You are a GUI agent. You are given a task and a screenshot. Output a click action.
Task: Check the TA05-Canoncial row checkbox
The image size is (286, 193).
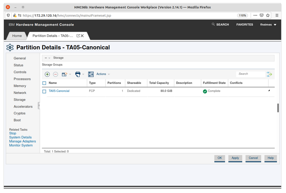(x=44, y=91)
